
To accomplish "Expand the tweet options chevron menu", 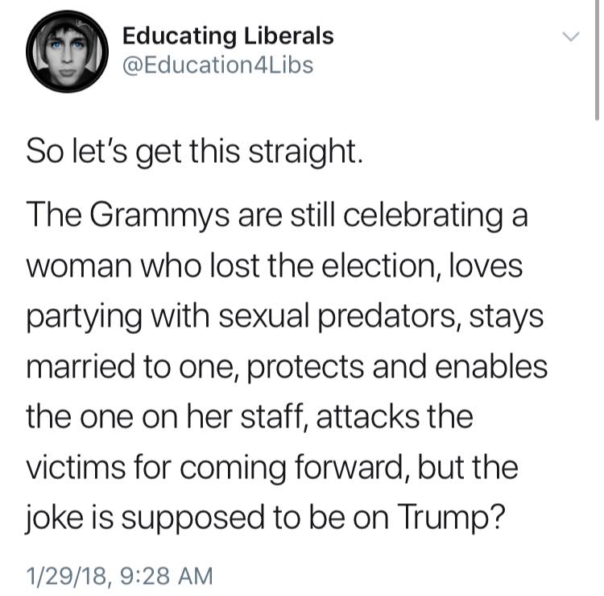I will coord(569,36).
